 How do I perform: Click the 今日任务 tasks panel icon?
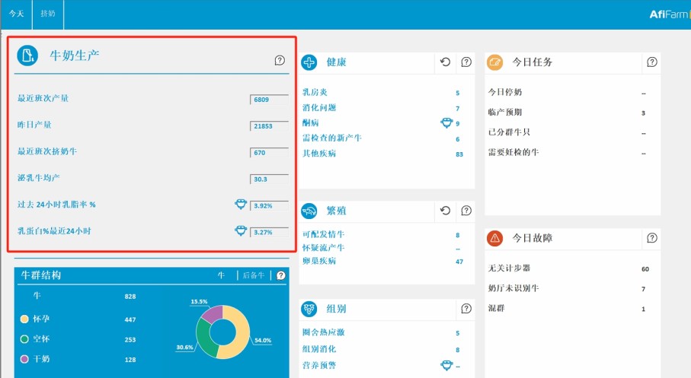[x=495, y=62]
